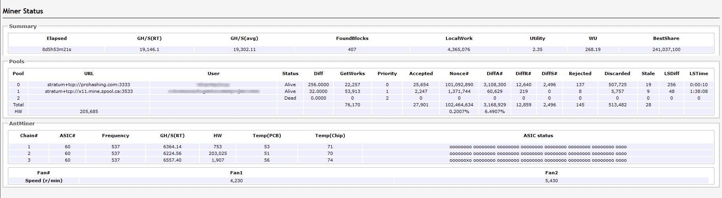Click the Frequency column header
This screenshot has height=198, width=722.
click(115, 136)
